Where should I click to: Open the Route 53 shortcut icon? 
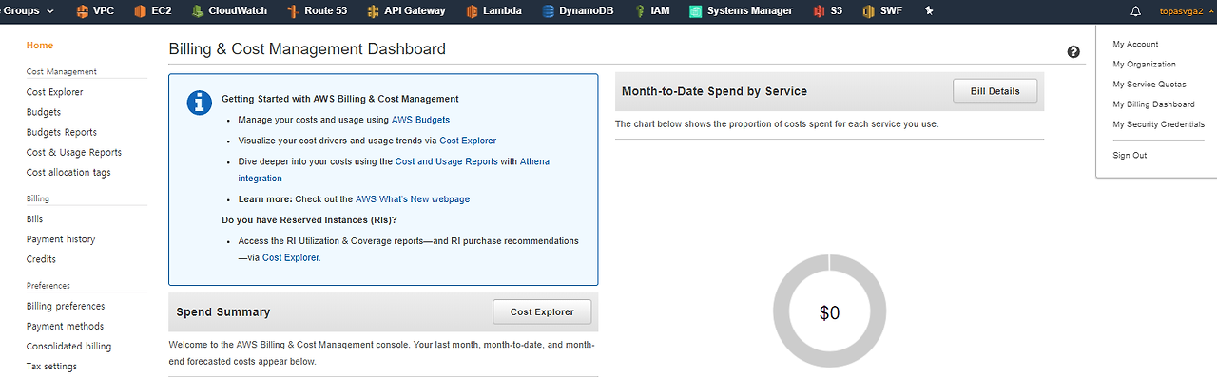pyautogui.click(x=292, y=11)
